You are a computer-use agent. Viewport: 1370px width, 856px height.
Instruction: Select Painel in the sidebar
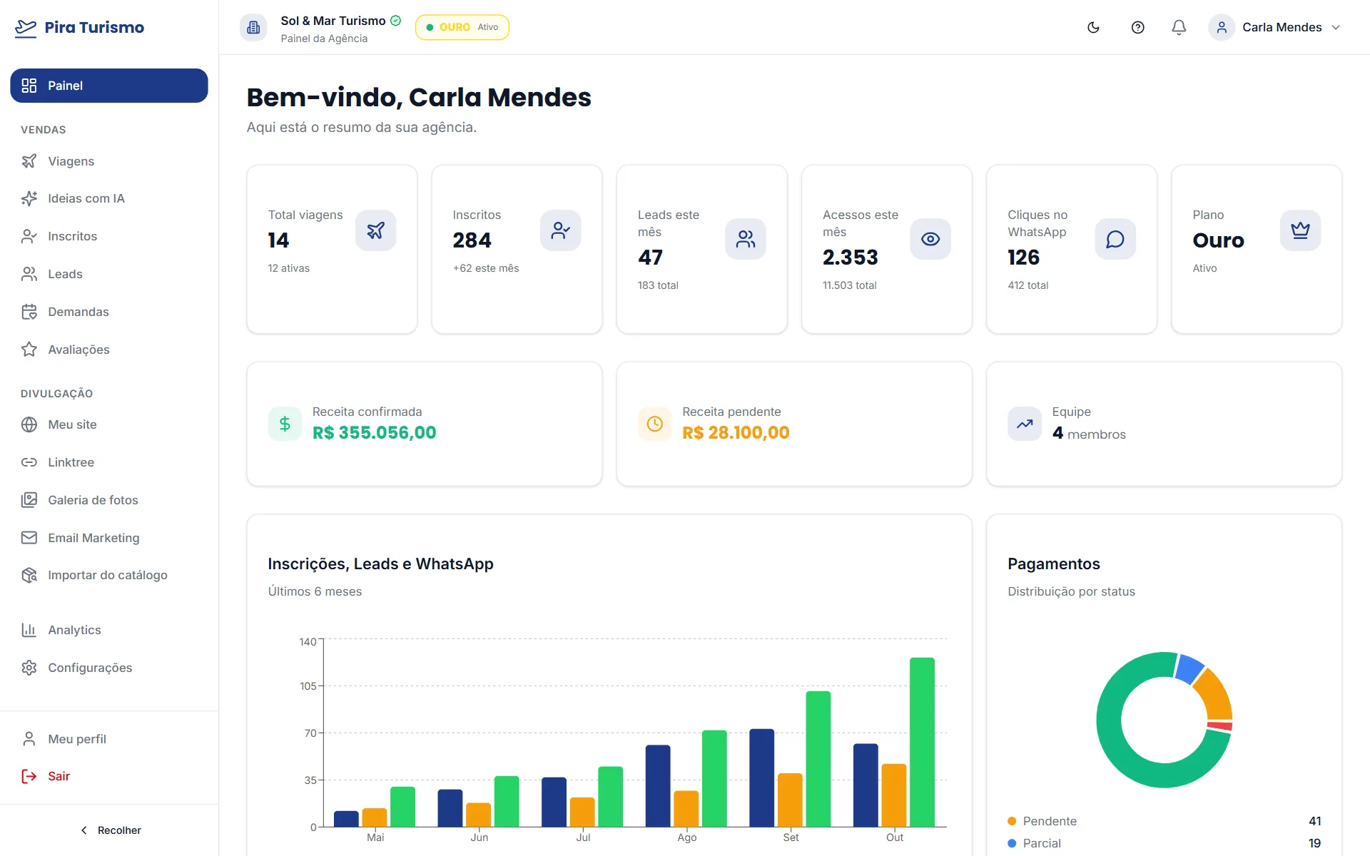(x=109, y=86)
